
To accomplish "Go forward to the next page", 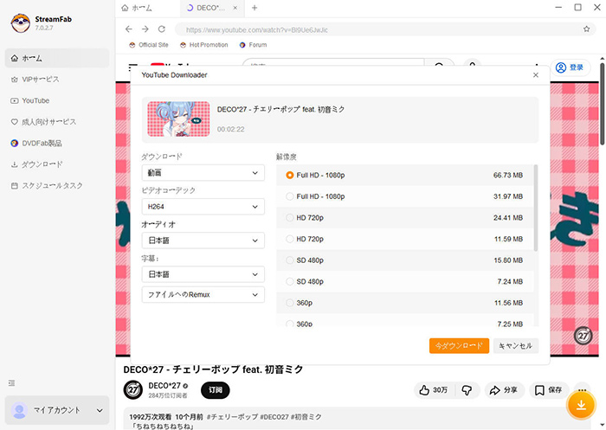I will tap(145, 29).
